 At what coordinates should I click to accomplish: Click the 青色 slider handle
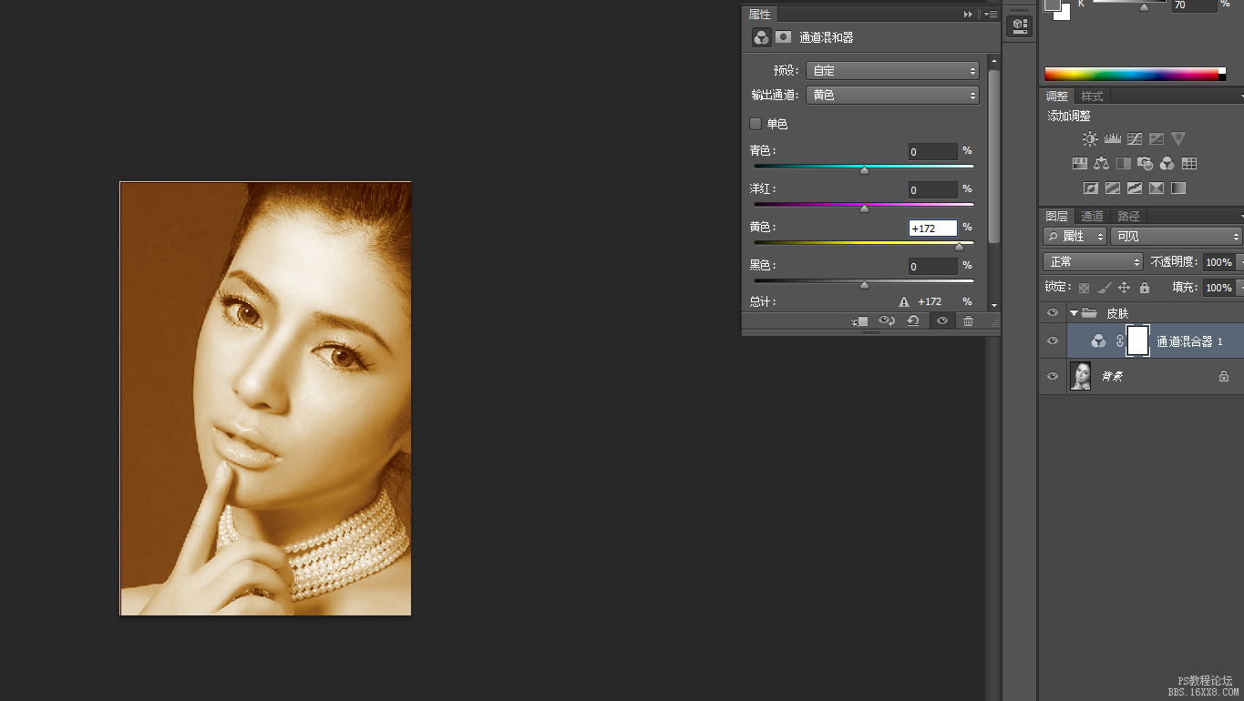(x=864, y=170)
